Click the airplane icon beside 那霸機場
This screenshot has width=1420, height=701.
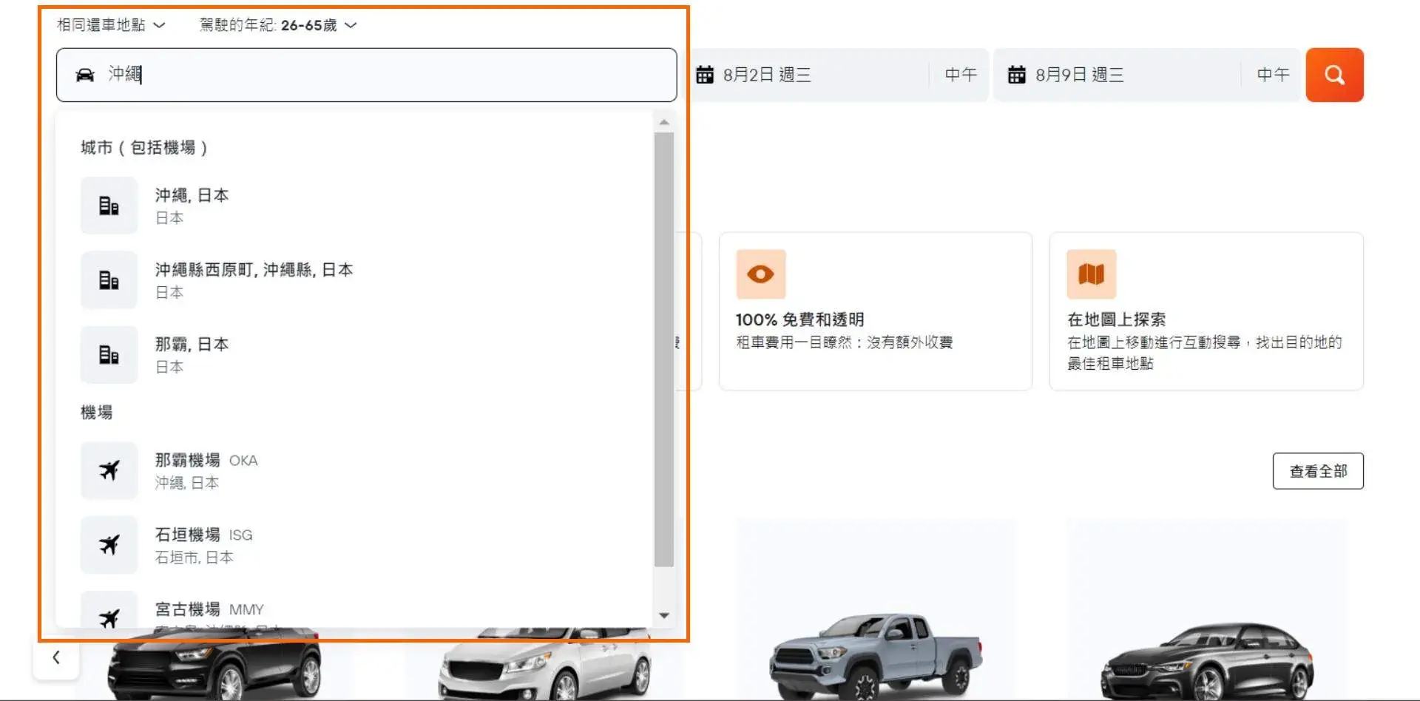(109, 471)
